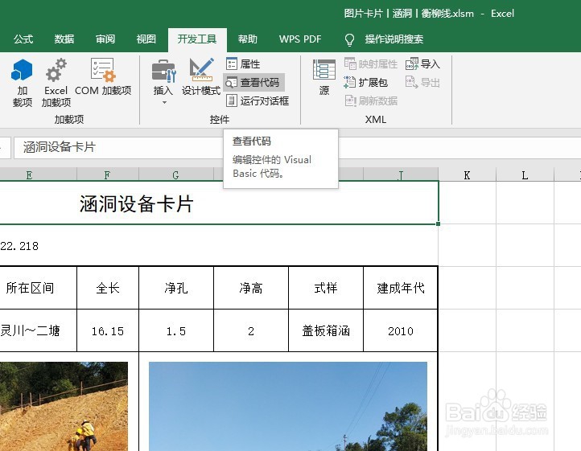Click XML 导出 export button
Image resolution: width=581 pixels, height=451 pixels.
click(x=422, y=82)
